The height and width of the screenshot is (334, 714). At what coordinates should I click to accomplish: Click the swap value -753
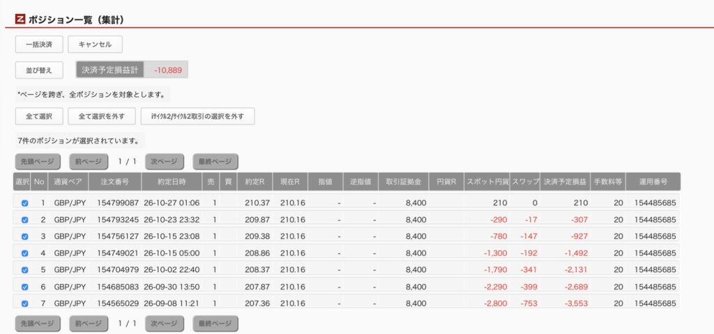coord(528,303)
